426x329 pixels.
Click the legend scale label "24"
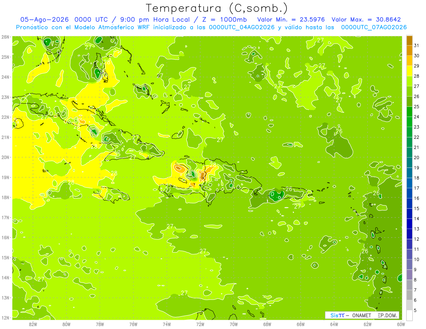point(417,117)
